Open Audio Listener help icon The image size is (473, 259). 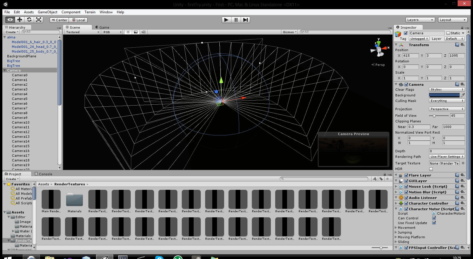[x=457, y=198]
